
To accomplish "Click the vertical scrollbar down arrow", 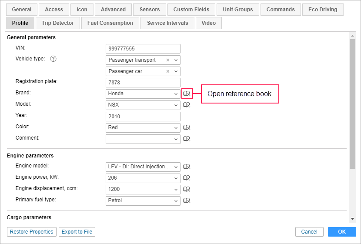I will point(352,219).
